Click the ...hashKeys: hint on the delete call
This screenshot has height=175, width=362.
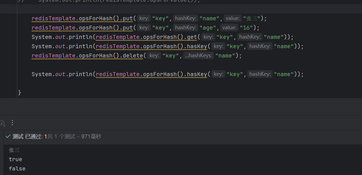click(x=198, y=55)
